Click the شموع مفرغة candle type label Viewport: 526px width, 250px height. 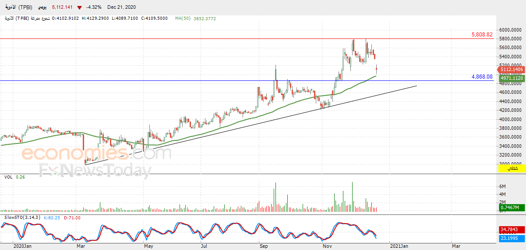click(40, 18)
